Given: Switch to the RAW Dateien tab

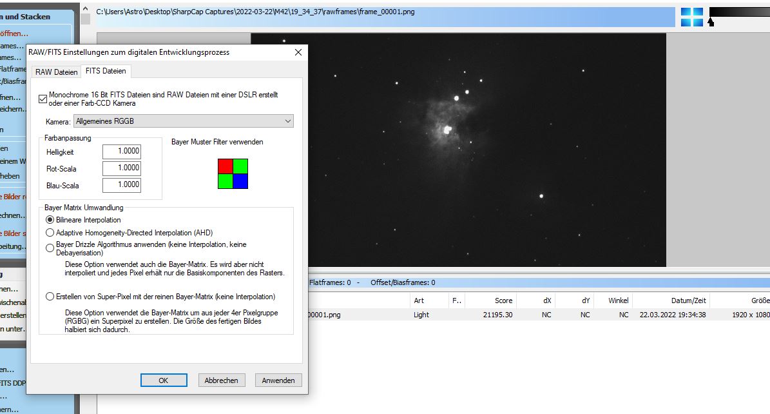Looking at the screenshot, I should (57, 72).
